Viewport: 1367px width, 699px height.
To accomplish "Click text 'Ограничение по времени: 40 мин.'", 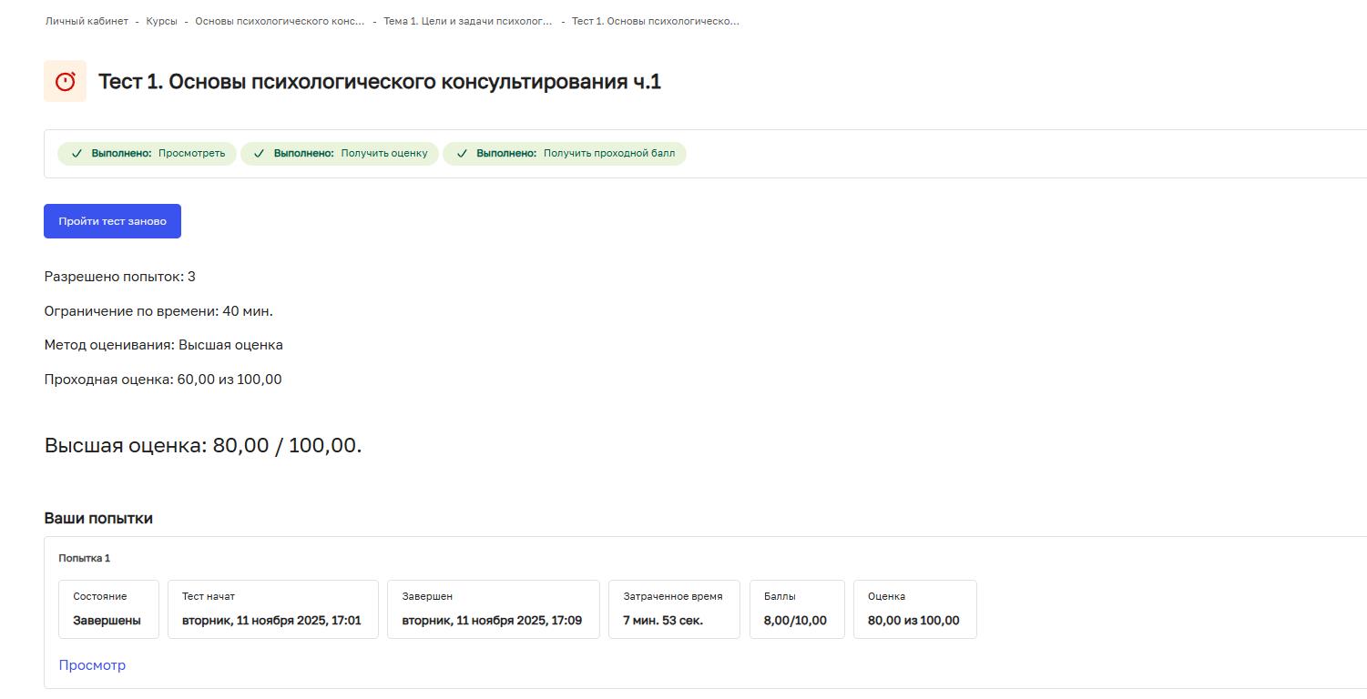I will [158, 311].
